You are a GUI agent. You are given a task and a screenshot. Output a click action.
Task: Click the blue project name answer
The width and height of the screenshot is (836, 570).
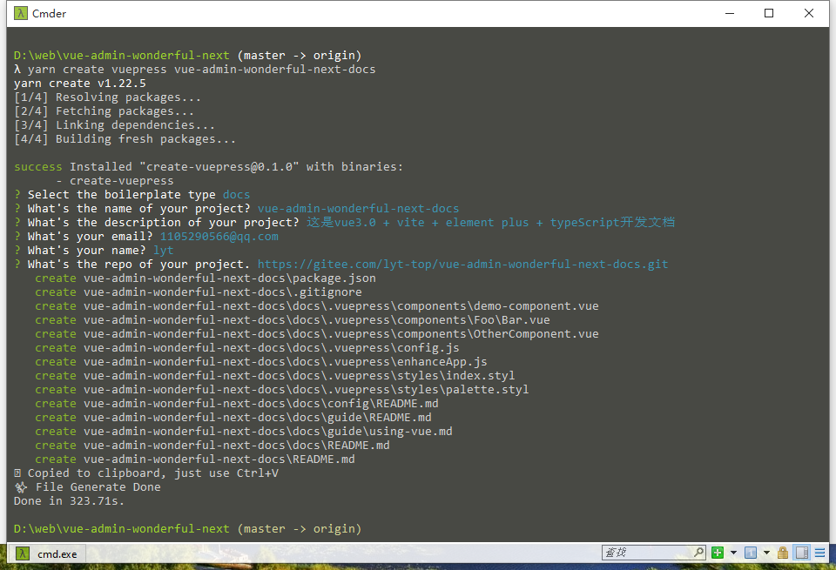tap(358, 209)
